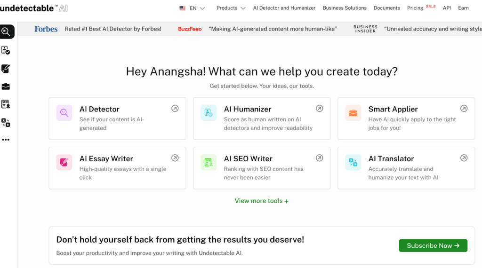
Task: Open the Documents menu item
Action: [x=386, y=8]
